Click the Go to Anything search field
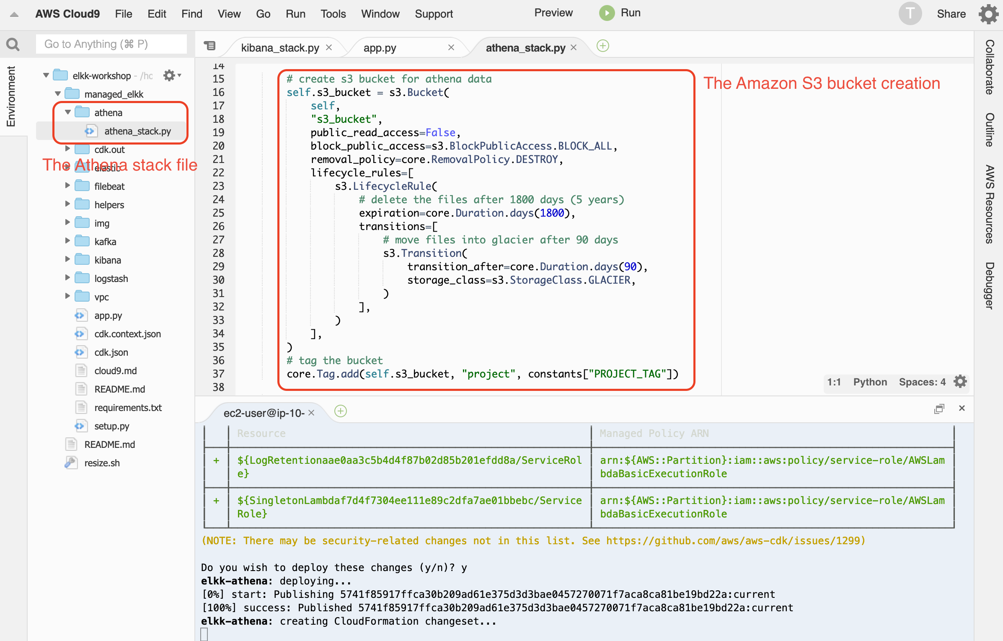 [111, 44]
